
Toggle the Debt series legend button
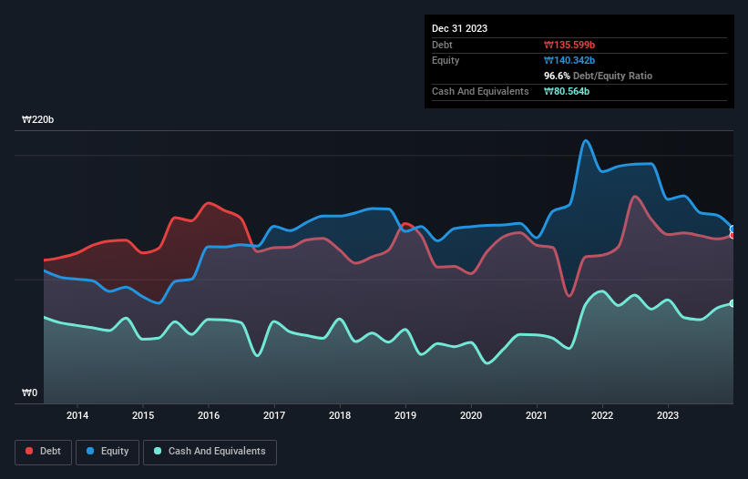[x=44, y=452]
